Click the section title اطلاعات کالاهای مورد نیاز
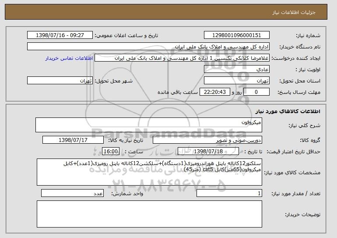Image resolution: width=337 pixels, height=238 pixels. click(288, 111)
